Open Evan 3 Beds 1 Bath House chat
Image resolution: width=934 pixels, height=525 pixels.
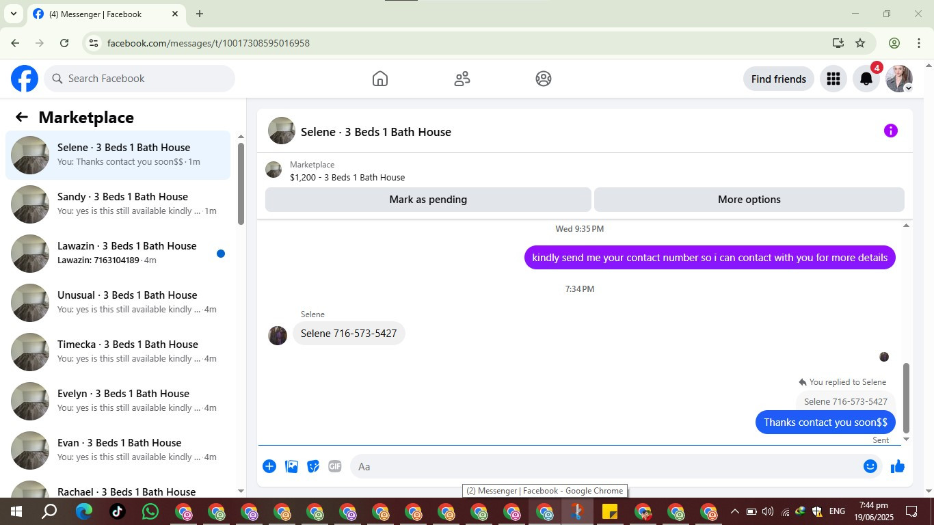click(118, 450)
